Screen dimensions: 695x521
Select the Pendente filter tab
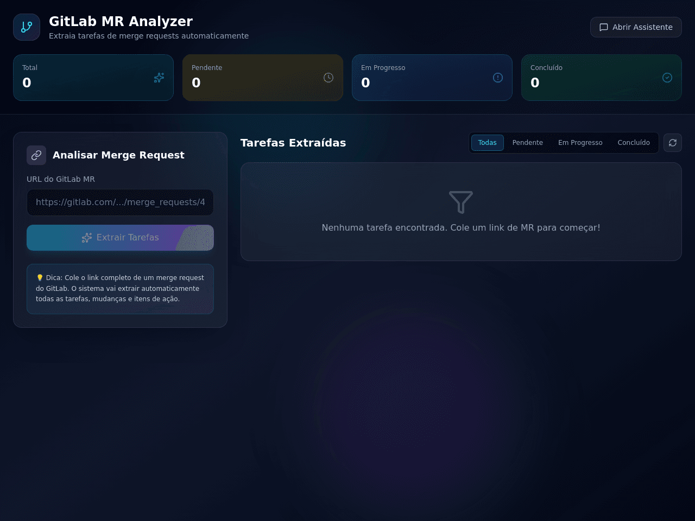tap(528, 143)
